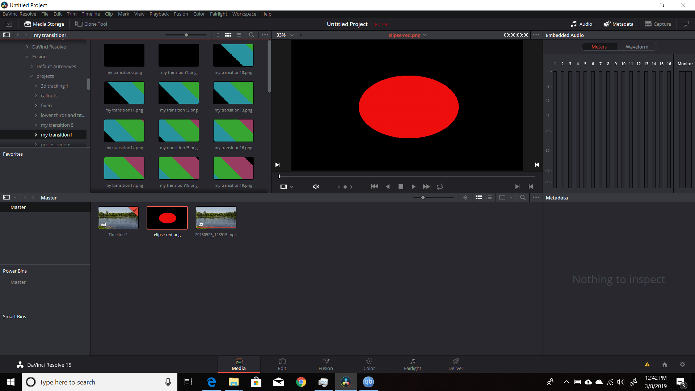The width and height of the screenshot is (695, 391).
Task: Switch to the Deliver page
Action: [x=456, y=364]
